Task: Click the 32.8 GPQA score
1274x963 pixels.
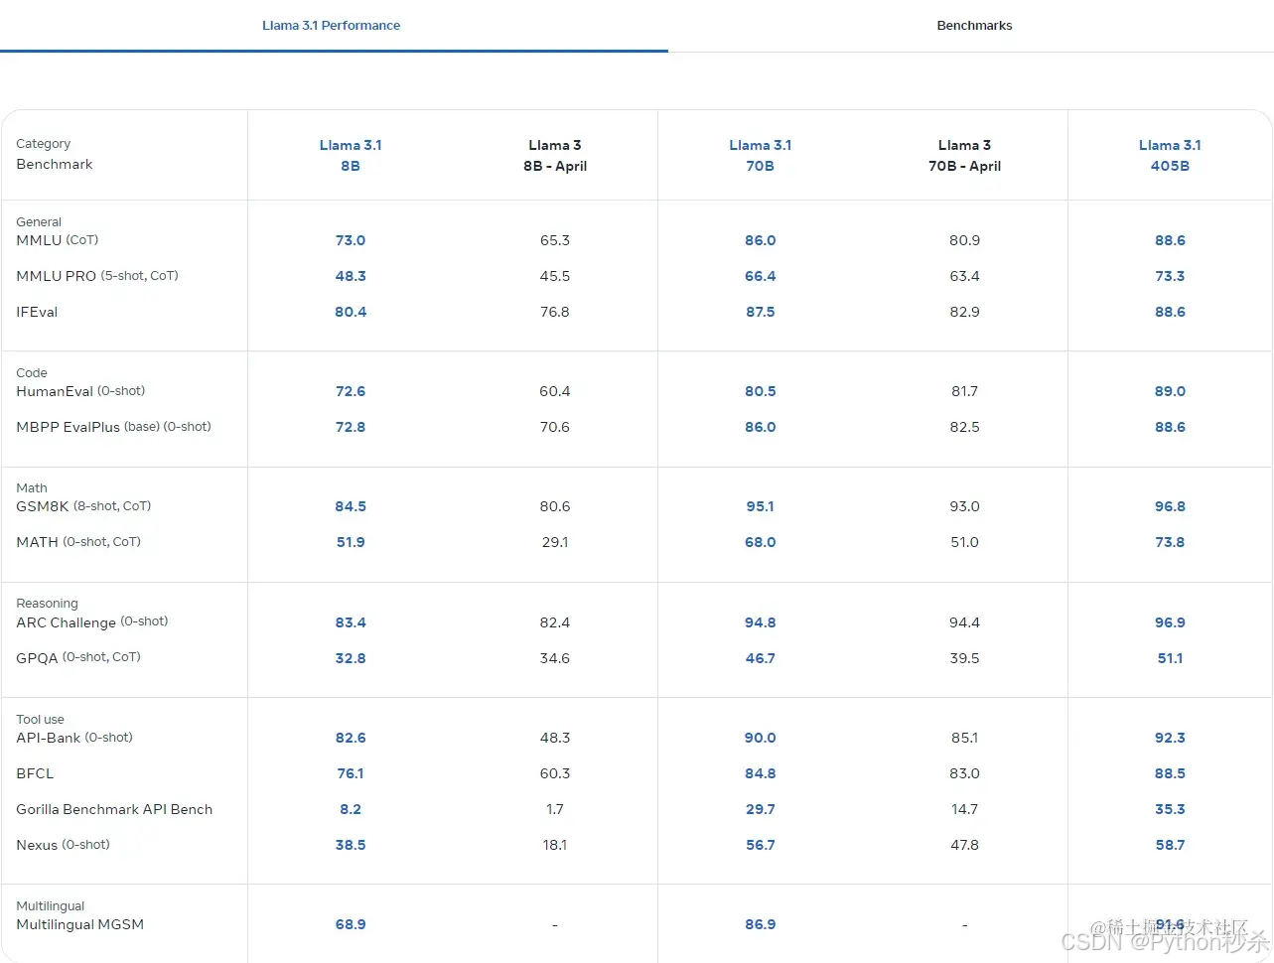Action: pos(351,658)
